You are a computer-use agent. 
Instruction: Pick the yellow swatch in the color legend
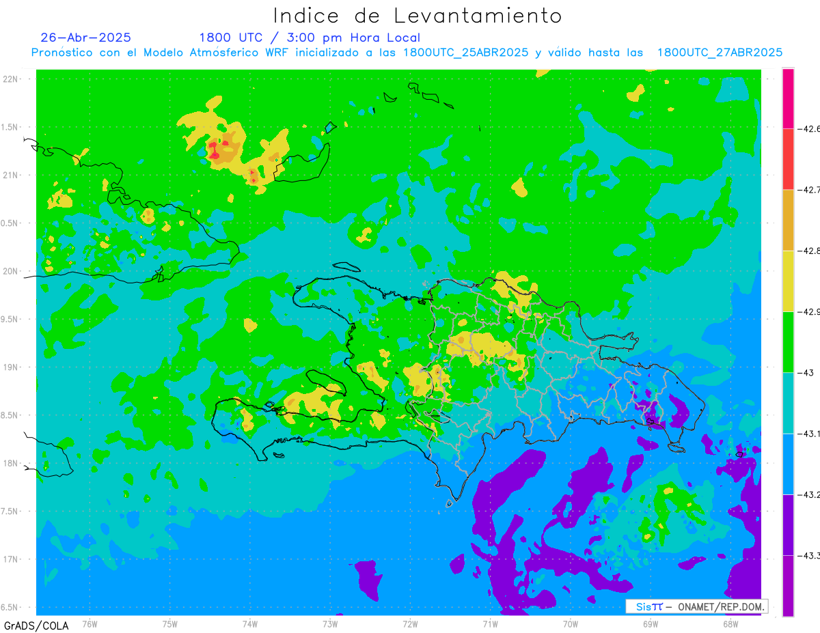[x=788, y=281]
